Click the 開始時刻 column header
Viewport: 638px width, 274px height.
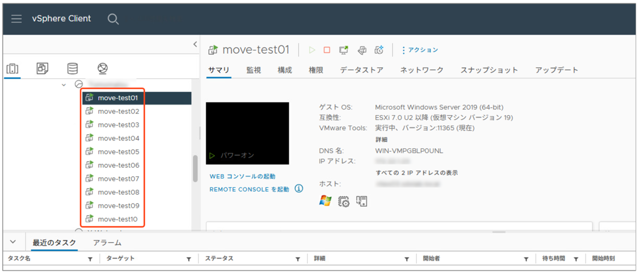(603, 259)
